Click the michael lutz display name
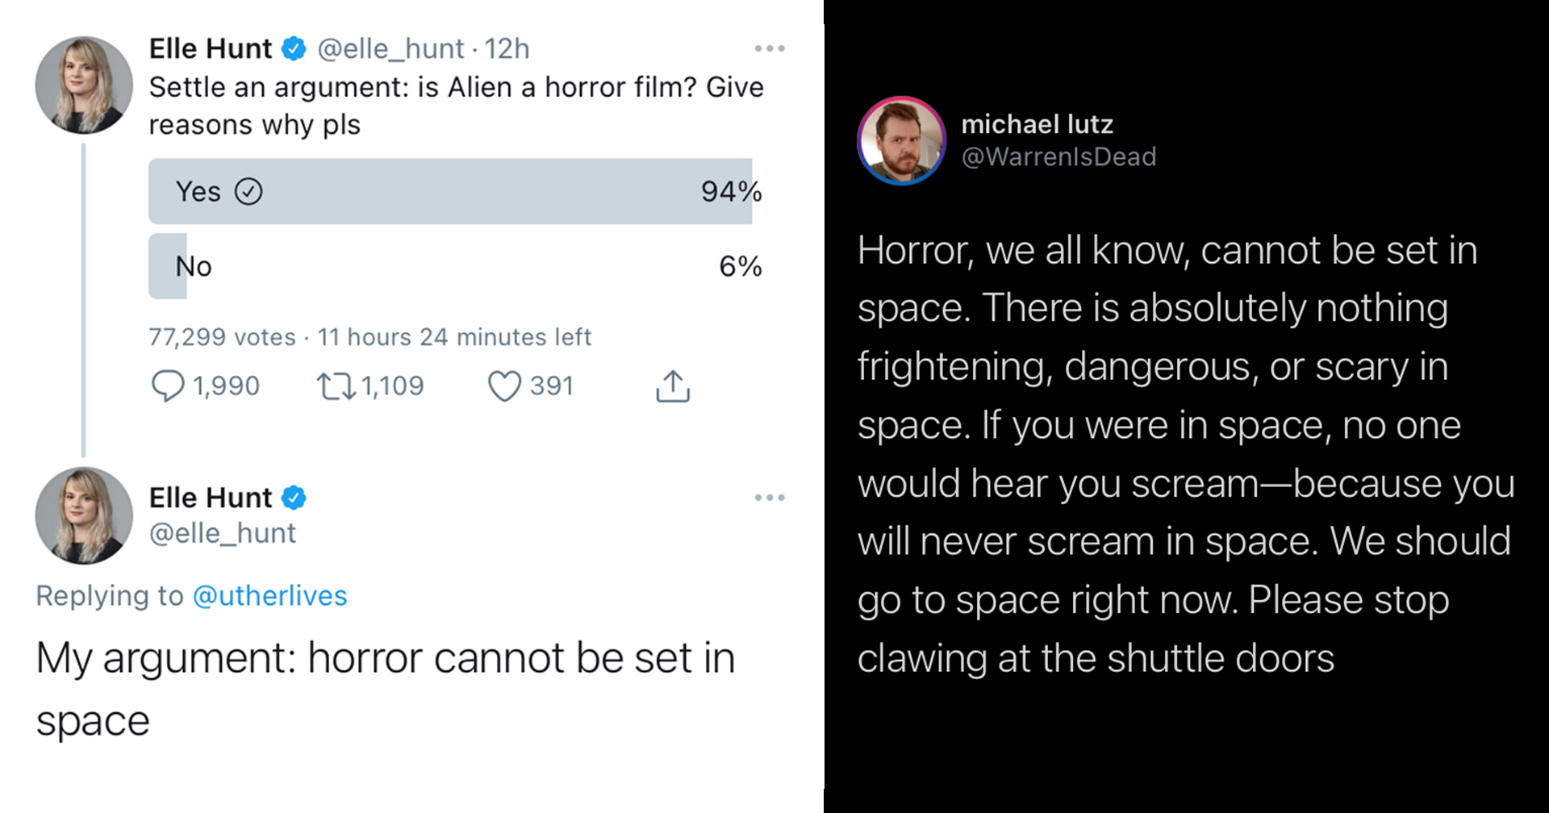This screenshot has height=813, width=1549. pos(1037,124)
